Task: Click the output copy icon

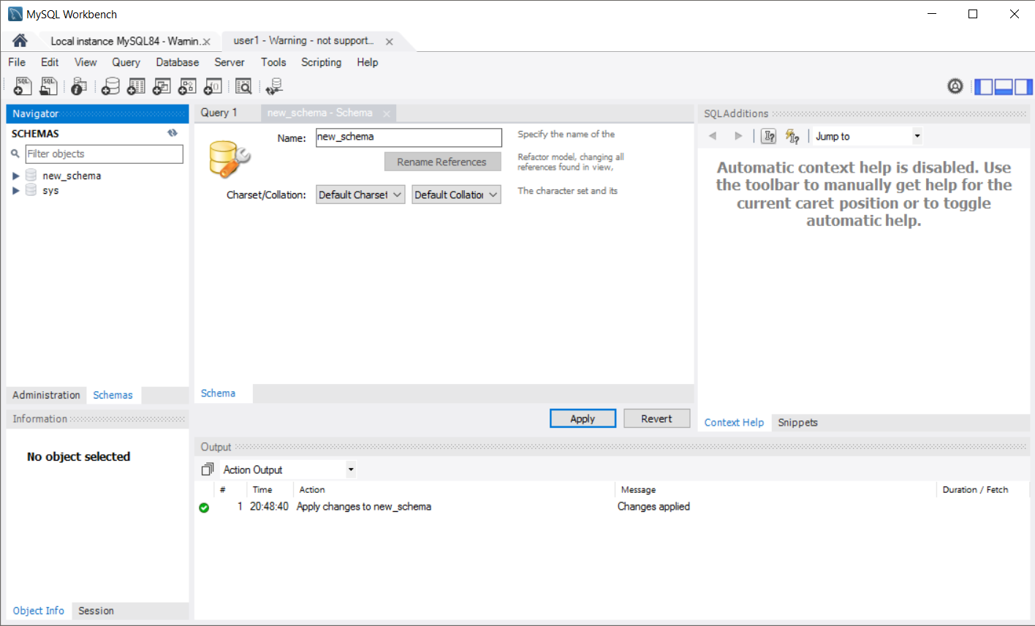Action: click(x=208, y=469)
